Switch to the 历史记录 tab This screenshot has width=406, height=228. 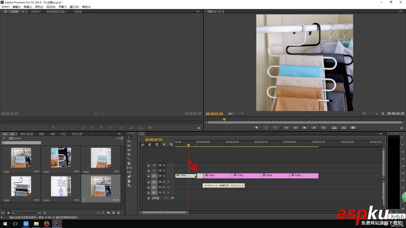(x=77, y=134)
